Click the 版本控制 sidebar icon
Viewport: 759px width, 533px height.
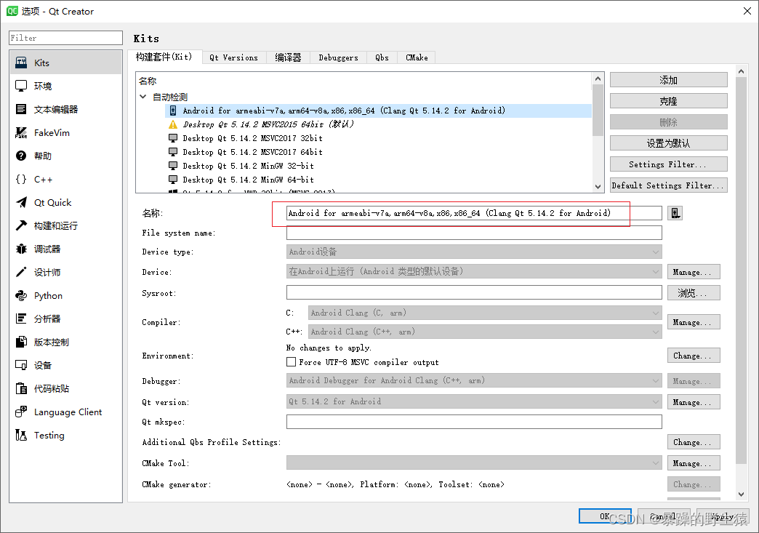tap(20, 341)
